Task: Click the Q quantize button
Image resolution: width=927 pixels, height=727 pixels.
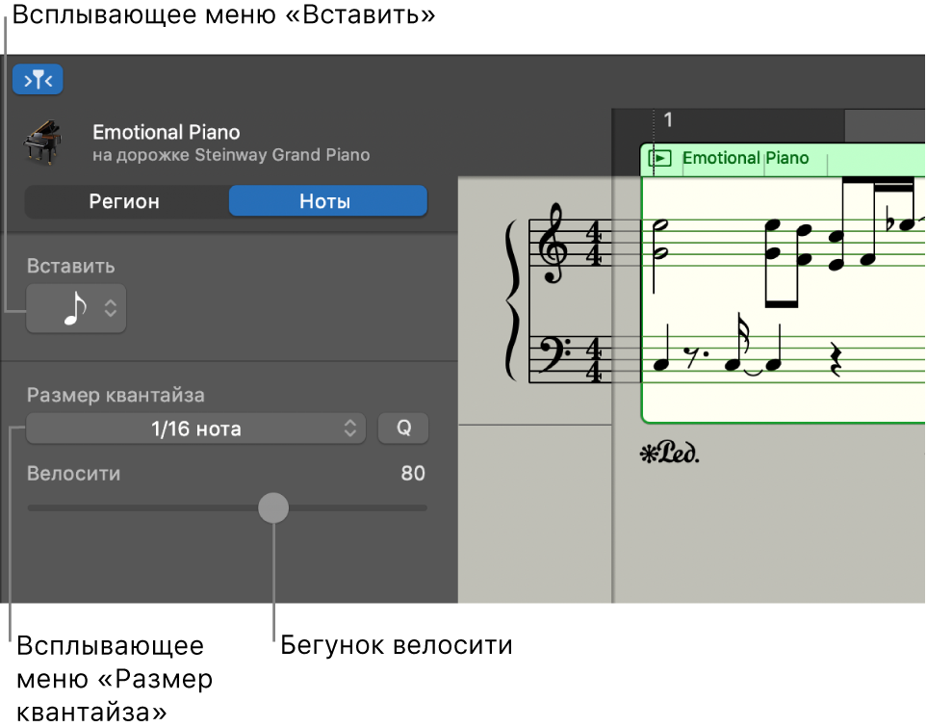Action: tap(403, 428)
